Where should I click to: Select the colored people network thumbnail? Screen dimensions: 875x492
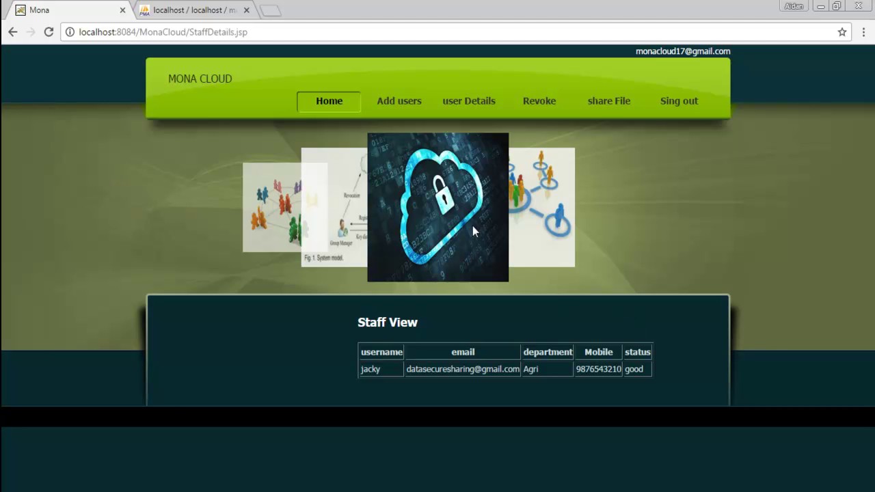[271, 207]
